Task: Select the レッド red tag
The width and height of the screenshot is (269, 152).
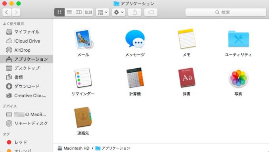Action: point(27,142)
